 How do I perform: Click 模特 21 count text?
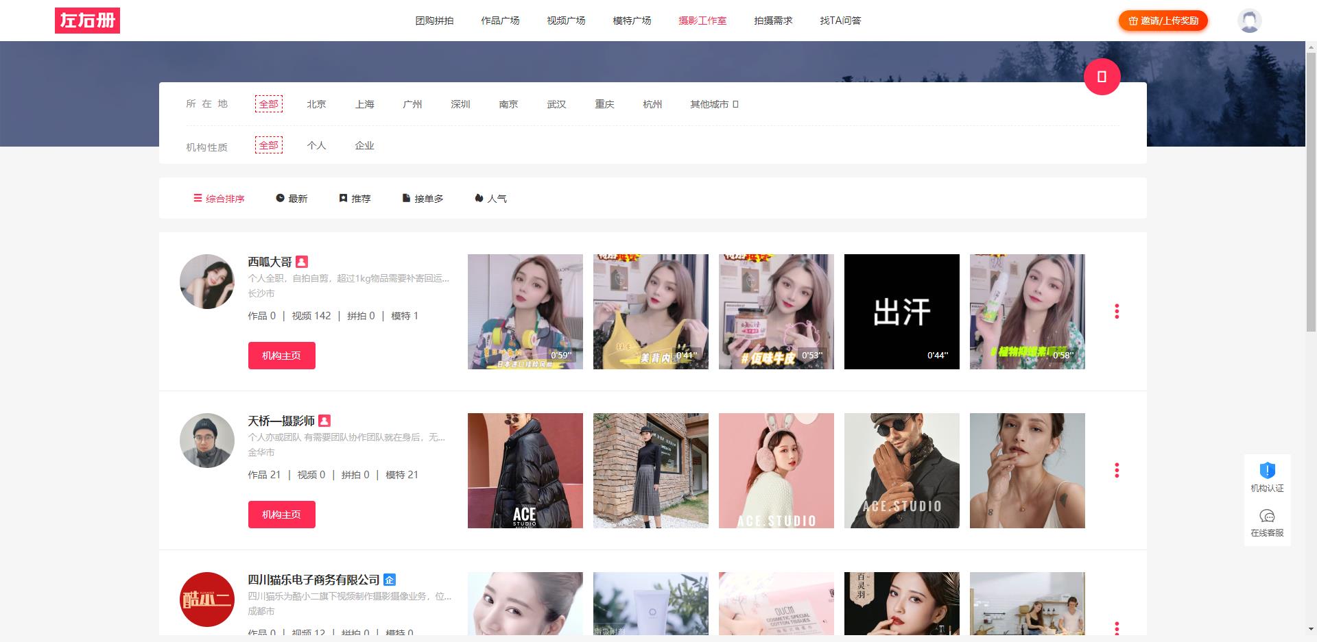coord(402,475)
